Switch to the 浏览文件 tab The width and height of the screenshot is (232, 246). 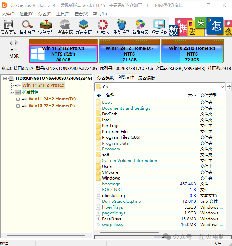[x=126, y=77]
